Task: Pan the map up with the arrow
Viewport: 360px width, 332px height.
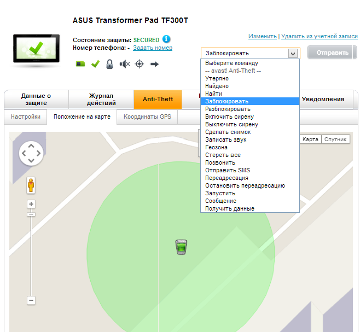Action: tap(31, 146)
